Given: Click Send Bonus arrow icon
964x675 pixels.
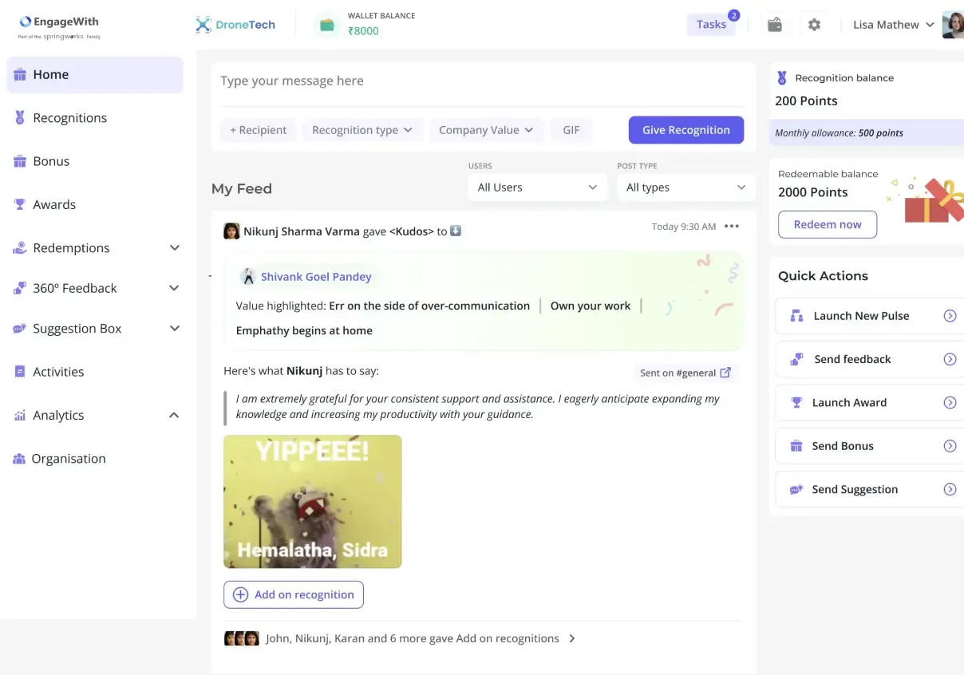Looking at the screenshot, I should point(950,446).
